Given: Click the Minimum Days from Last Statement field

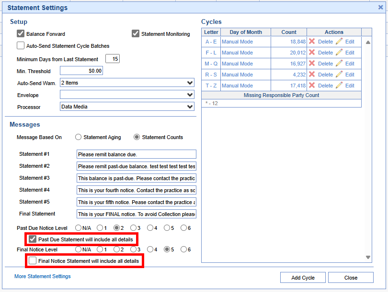Looking at the screenshot, I should 113,59.
